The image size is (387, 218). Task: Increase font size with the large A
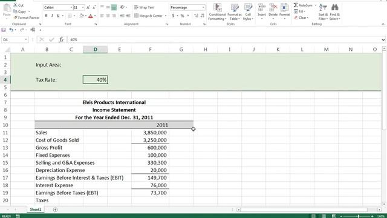point(88,7)
